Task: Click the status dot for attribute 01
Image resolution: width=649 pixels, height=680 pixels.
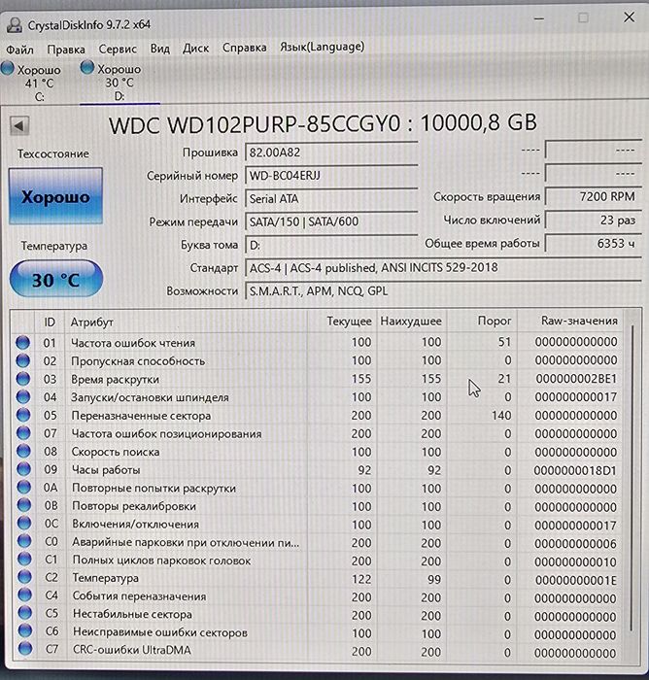Action: point(22,342)
